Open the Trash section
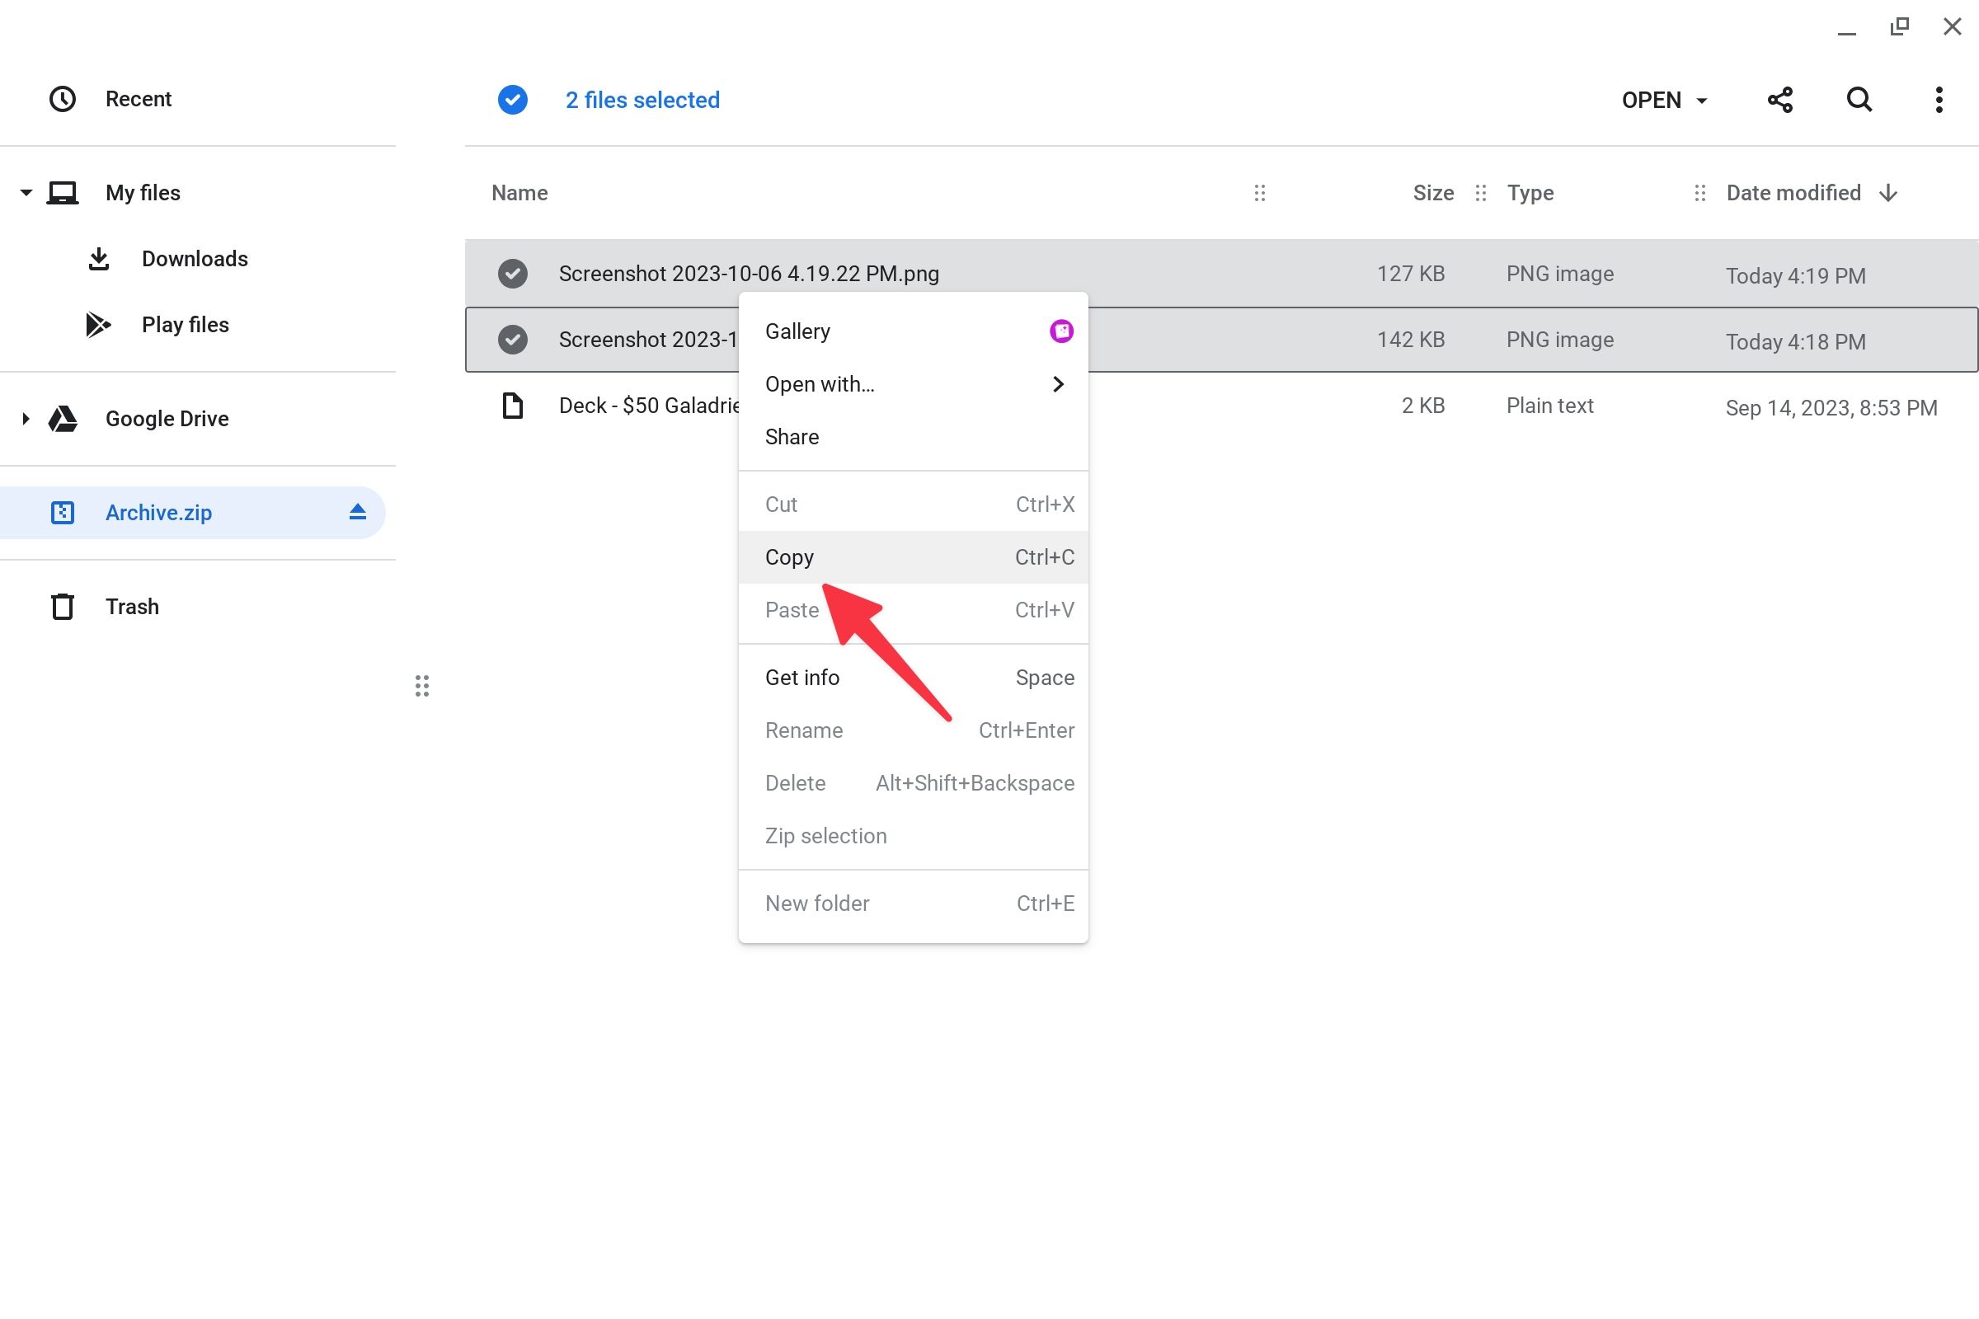This screenshot has width=1979, height=1319. click(132, 606)
